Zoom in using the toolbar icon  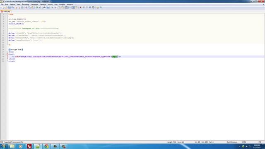[52, 7]
